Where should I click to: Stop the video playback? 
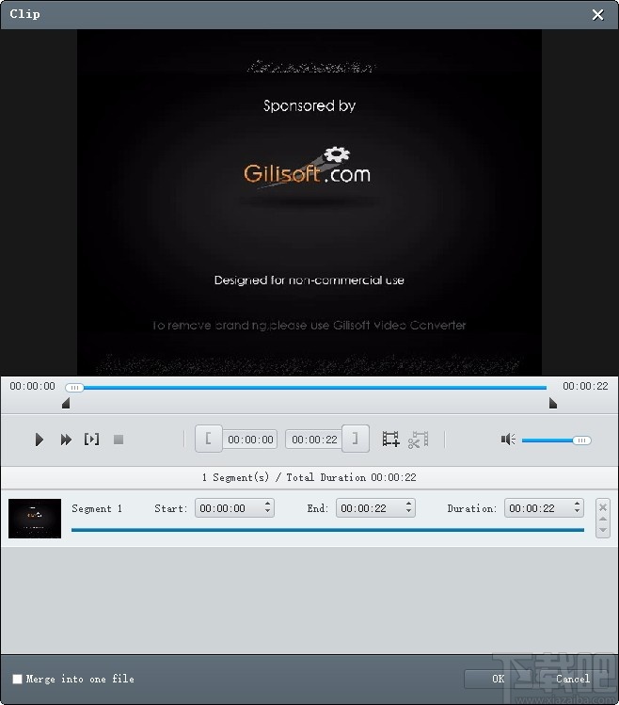pyautogui.click(x=119, y=440)
